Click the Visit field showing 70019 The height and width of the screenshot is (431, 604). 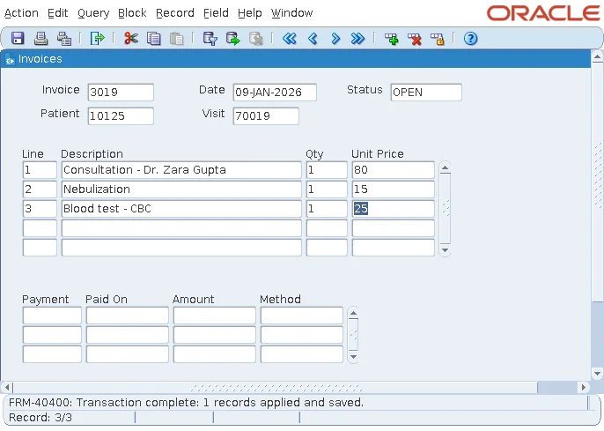pos(266,116)
